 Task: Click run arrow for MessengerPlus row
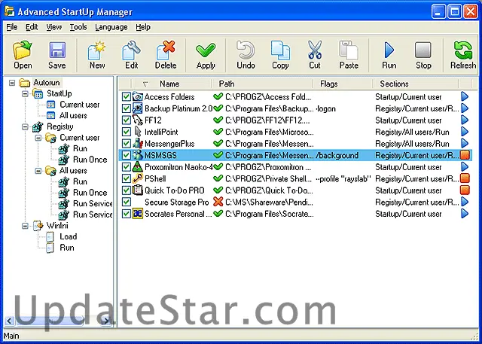pyautogui.click(x=465, y=144)
